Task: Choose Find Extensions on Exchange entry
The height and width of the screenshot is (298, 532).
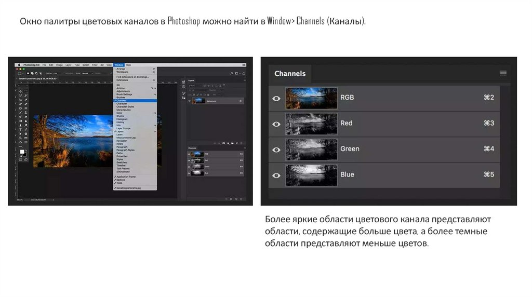Action: coord(135,77)
